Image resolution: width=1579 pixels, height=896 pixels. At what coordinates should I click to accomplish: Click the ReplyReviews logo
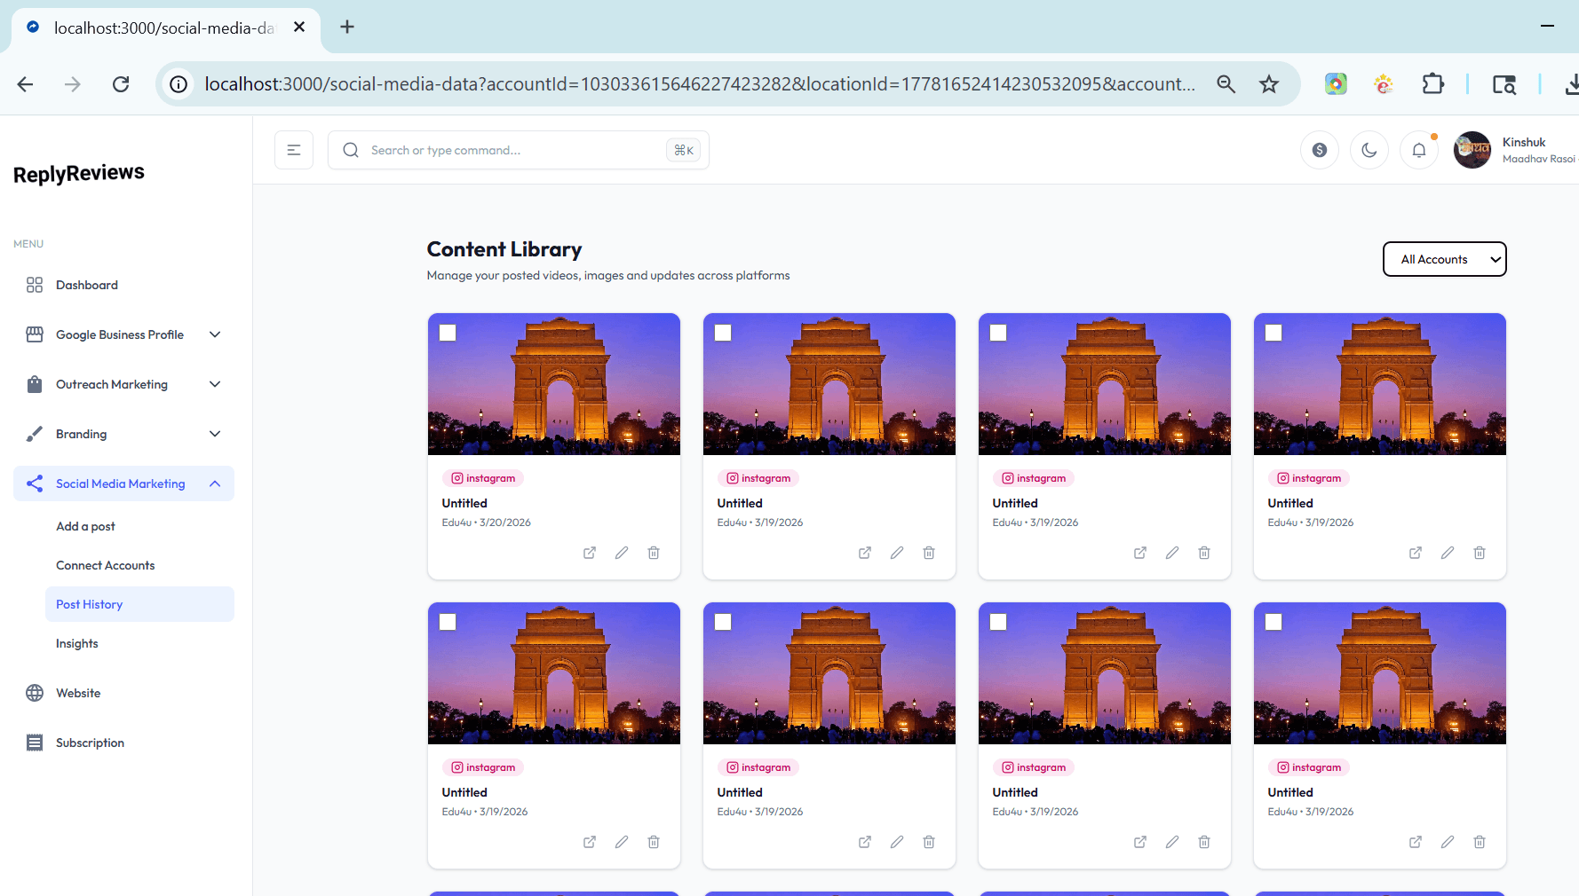pyautogui.click(x=79, y=173)
